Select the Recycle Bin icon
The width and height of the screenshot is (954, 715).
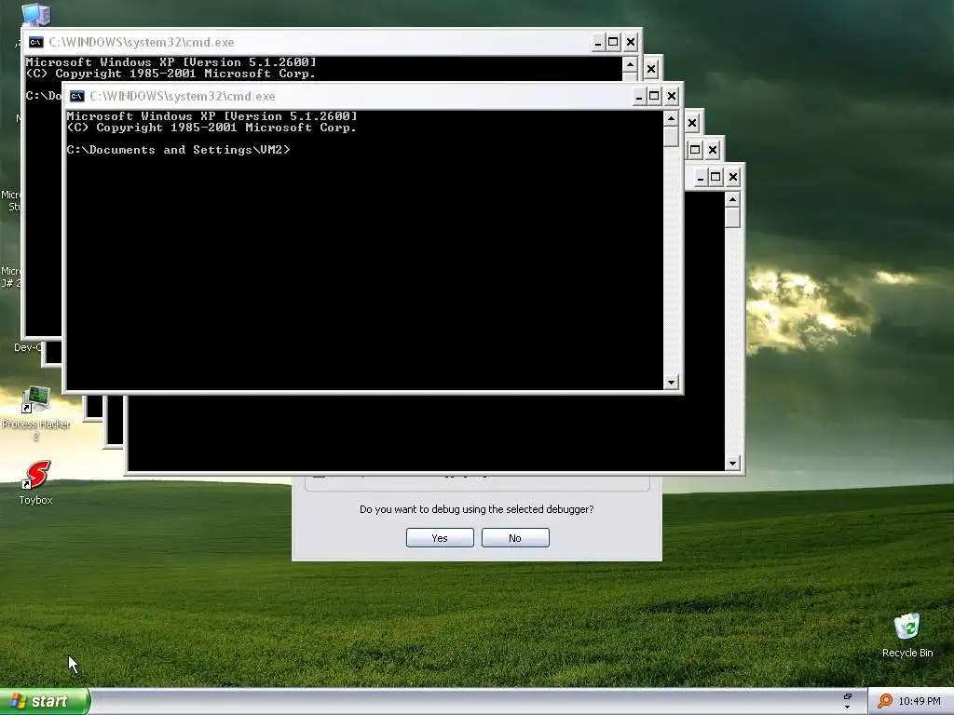tap(907, 635)
